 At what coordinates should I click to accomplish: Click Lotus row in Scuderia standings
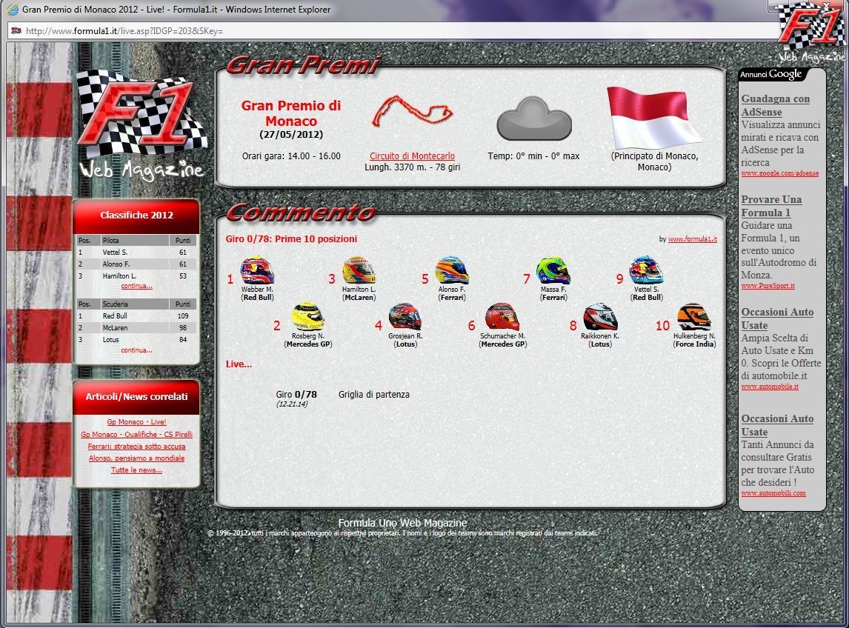[137, 340]
